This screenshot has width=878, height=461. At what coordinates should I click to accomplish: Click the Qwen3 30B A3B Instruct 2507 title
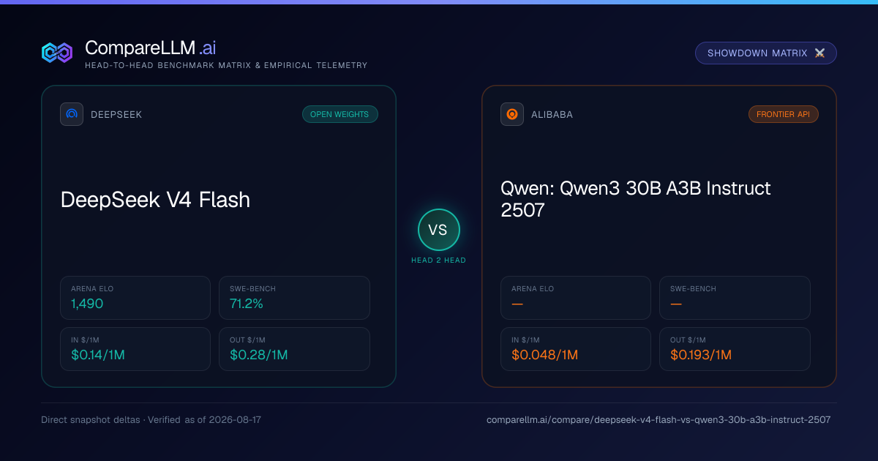coord(636,199)
